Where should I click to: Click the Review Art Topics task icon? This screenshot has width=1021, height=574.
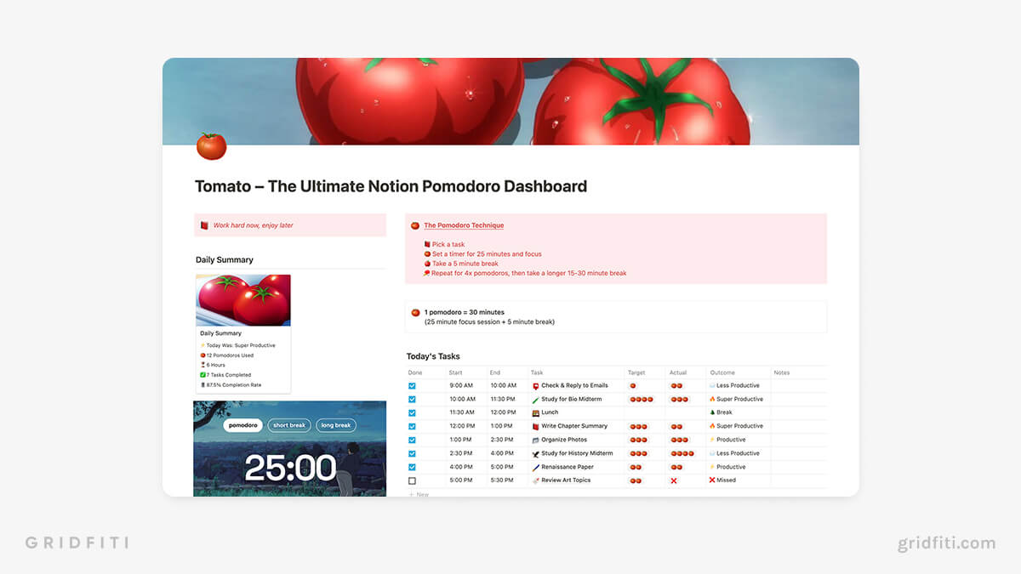pos(536,480)
